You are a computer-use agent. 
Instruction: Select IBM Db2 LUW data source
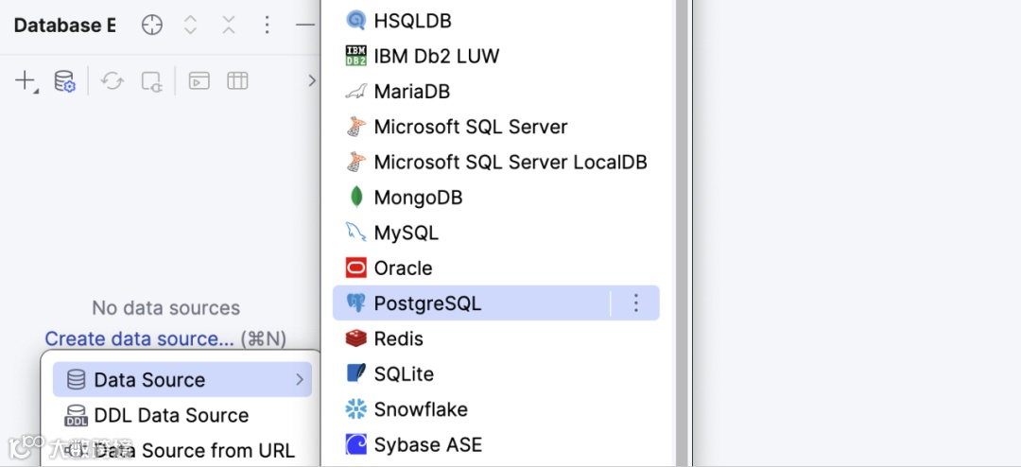(496, 56)
